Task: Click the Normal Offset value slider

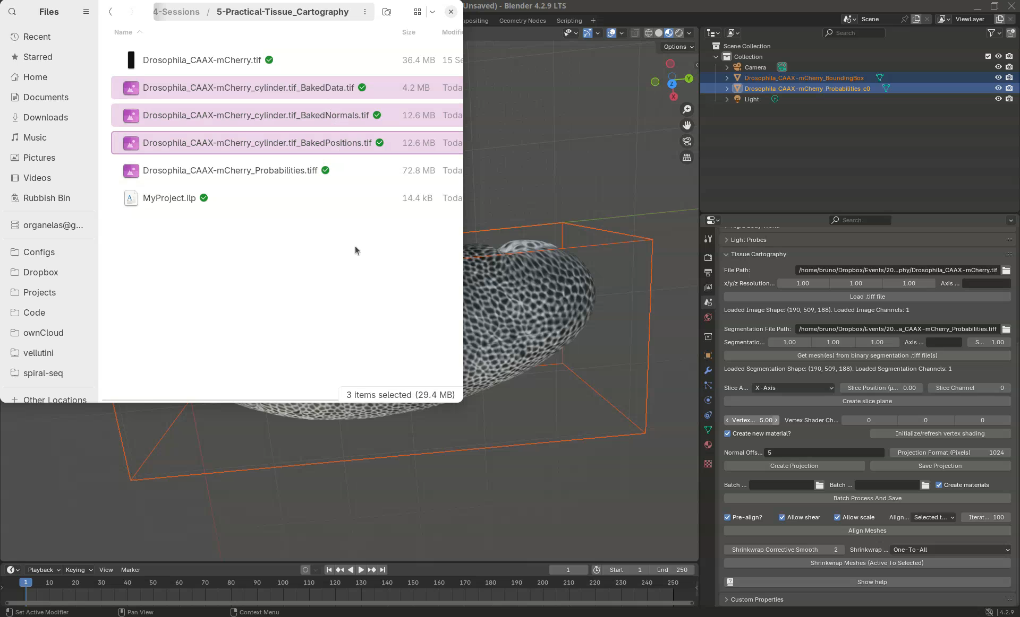Action: click(824, 453)
